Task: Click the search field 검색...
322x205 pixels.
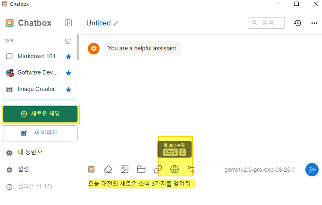Action: pos(266,23)
